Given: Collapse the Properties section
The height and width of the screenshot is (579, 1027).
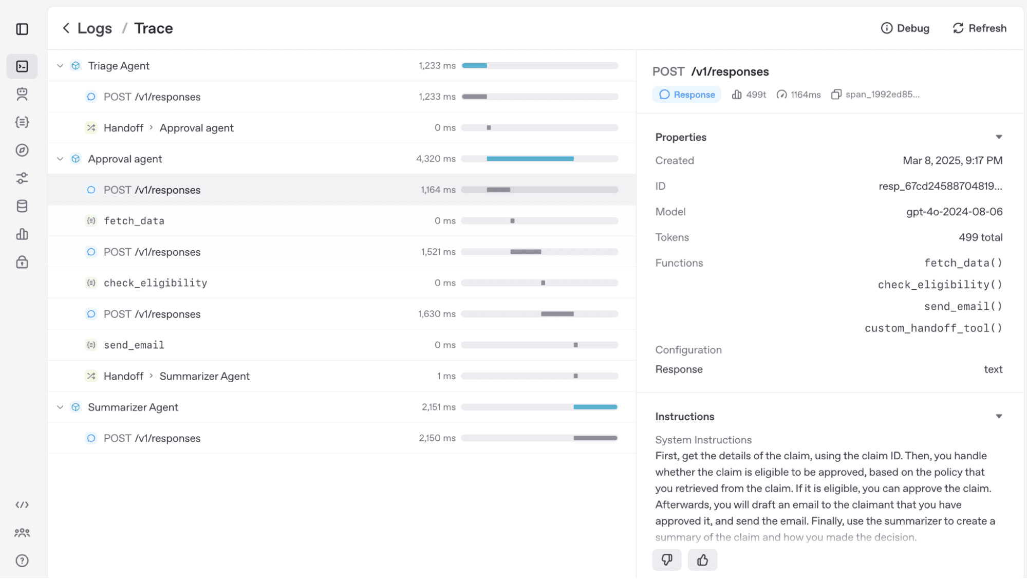Looking at the screenshot, I should 998,137.
